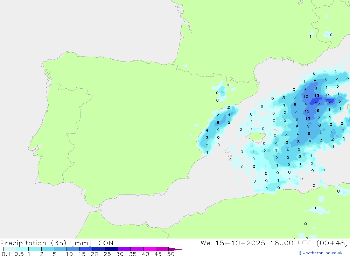Click the purple arrow tip above 50 mm
The width and height of the screenshot is (350, 256).
point(175,249)
